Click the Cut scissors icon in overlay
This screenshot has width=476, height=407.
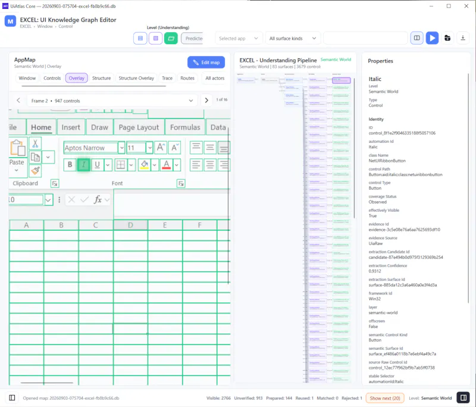(x=35, y=143)
